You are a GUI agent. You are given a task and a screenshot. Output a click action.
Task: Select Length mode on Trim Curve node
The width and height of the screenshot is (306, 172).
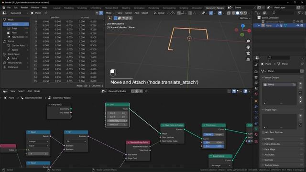click(x=219, y=135)
